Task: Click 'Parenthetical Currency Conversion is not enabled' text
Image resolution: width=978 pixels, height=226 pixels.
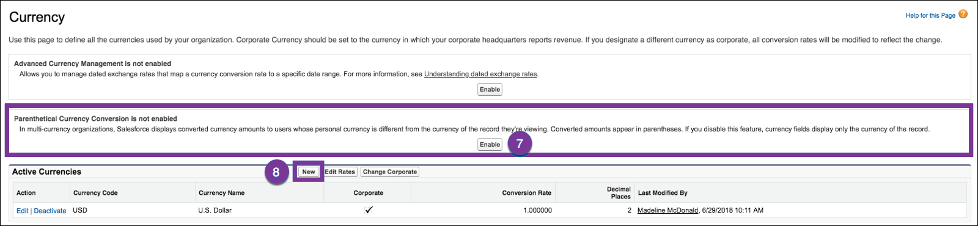Action: click(95, 118)
